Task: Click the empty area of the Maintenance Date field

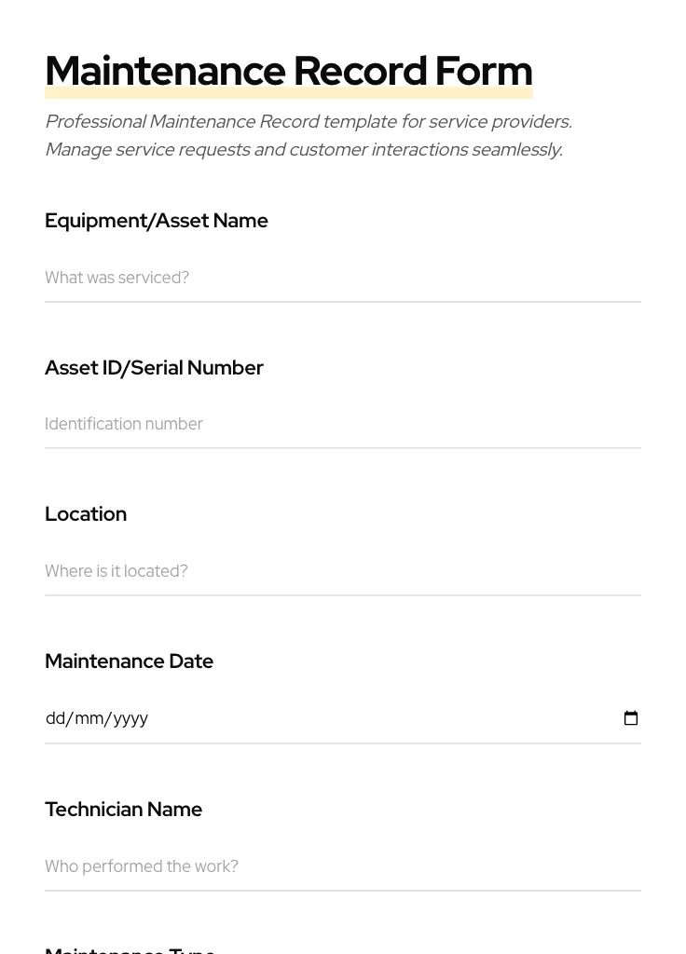Action: (373, 718)
